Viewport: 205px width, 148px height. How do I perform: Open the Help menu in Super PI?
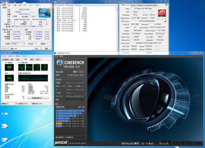coord(77,5)
